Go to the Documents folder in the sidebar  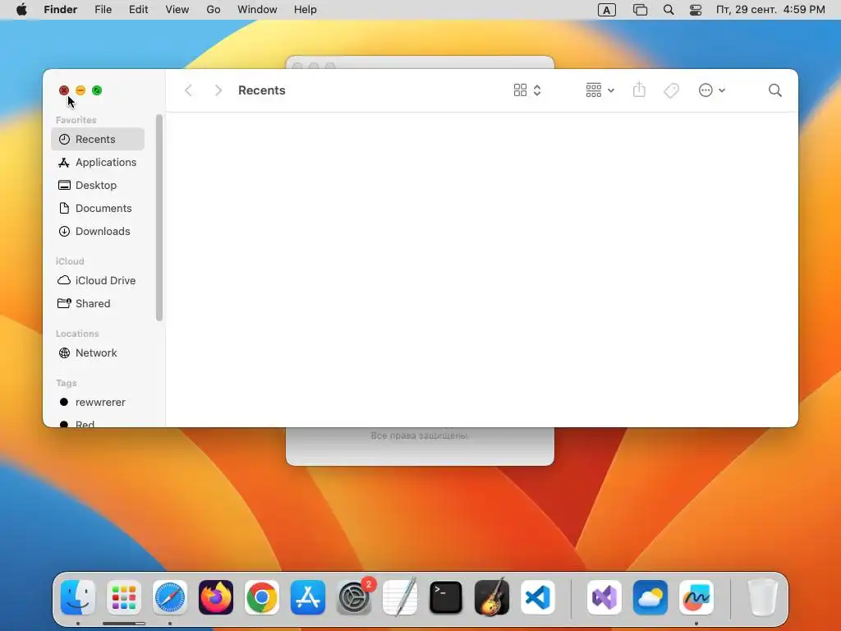pyautogui.click(x=98, y=208)
